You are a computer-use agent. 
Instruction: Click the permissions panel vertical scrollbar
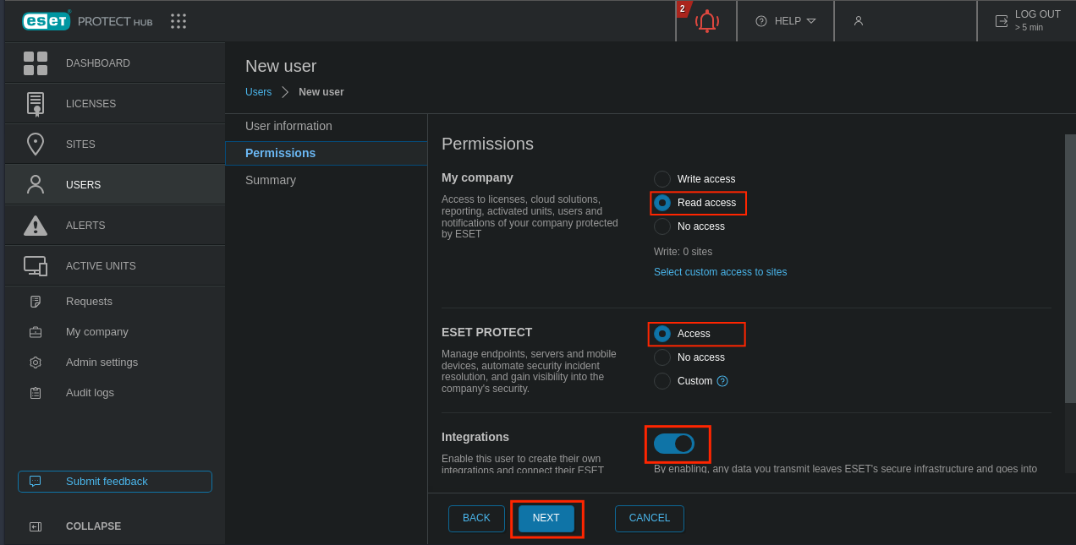pos(1070,253)
